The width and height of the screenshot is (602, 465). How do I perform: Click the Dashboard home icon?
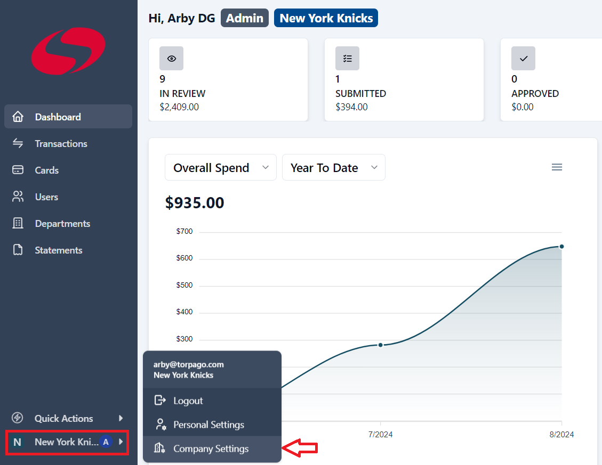[18, 117]
